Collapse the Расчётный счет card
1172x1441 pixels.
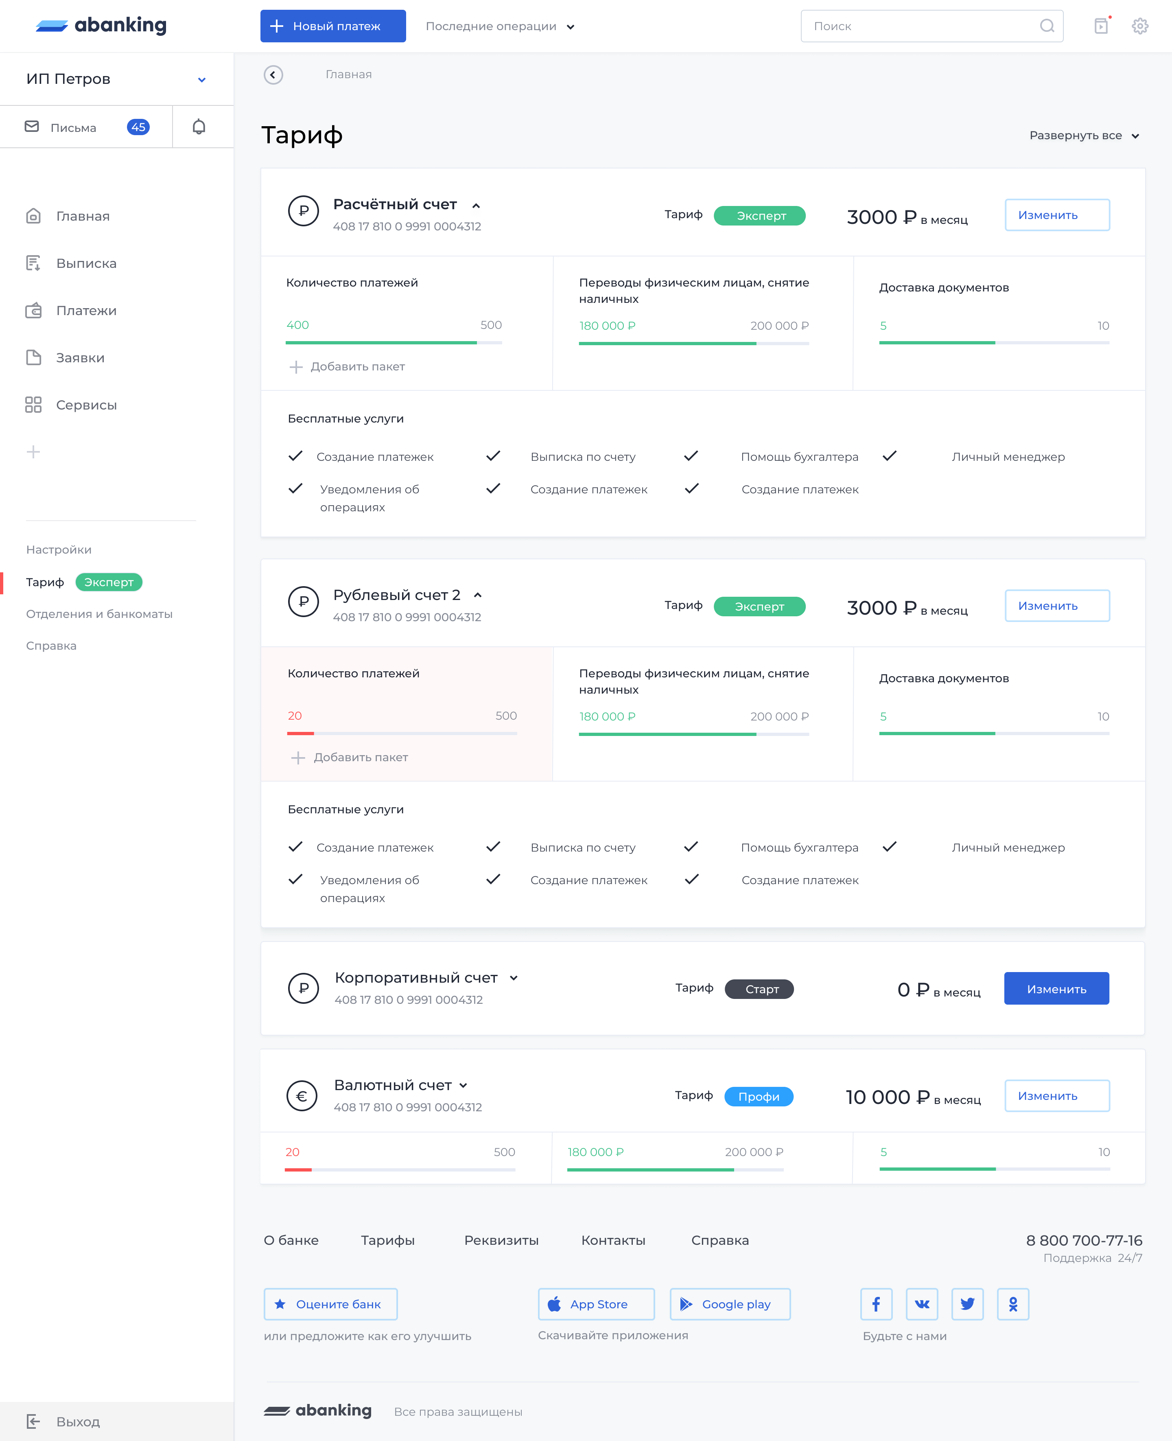(x=476, y=205)
